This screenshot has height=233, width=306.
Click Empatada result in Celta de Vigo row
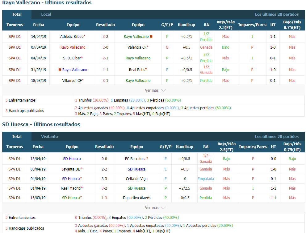206,179
